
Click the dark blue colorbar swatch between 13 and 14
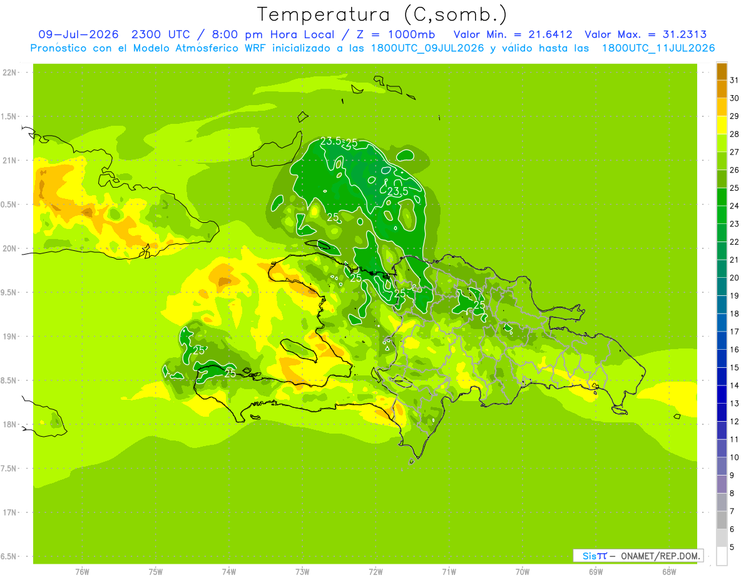(722, 394)
